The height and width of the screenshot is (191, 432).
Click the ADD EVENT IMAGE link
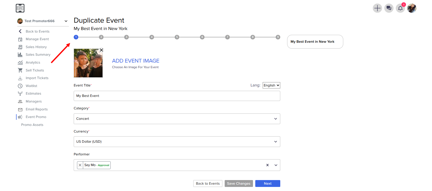point(136,61)
